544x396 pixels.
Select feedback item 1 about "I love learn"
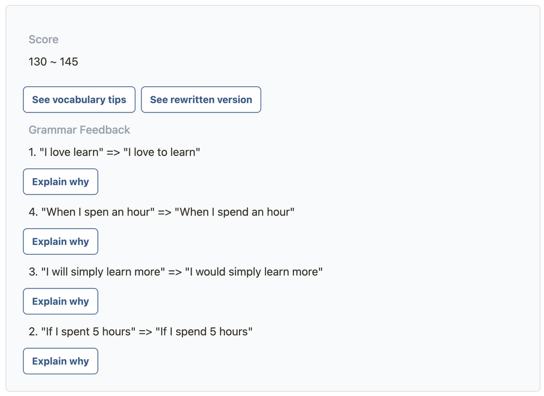click(x=114, y=152)
